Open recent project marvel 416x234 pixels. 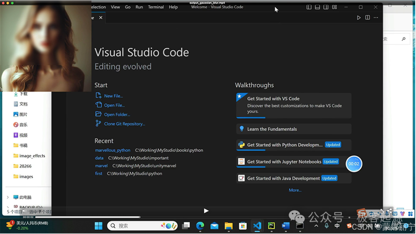pyautogui.click(x=101, y=166)
